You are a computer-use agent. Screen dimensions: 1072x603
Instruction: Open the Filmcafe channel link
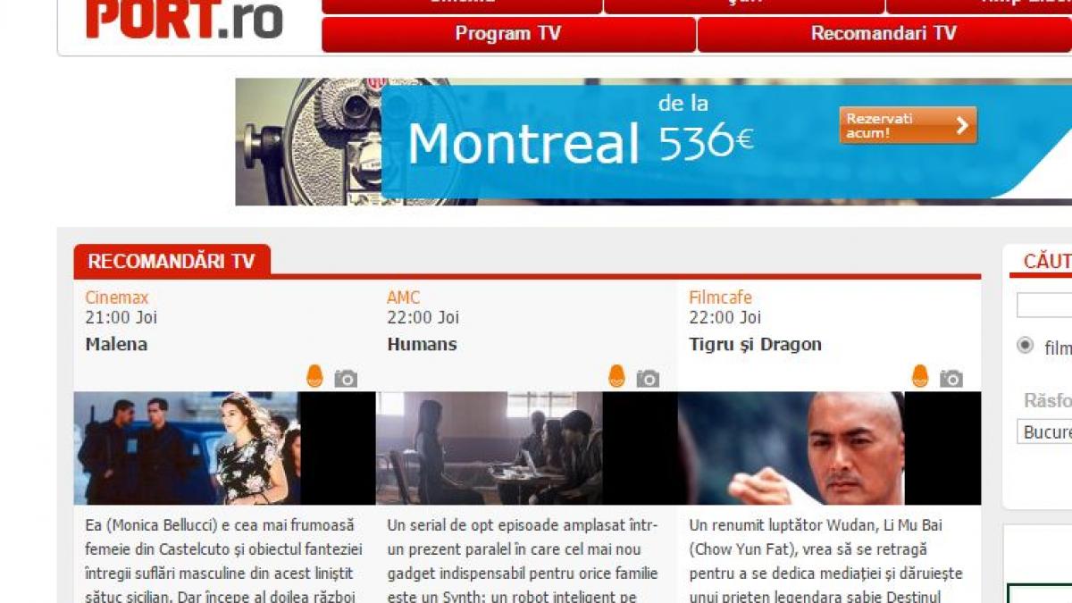click(x=720, y=297)
